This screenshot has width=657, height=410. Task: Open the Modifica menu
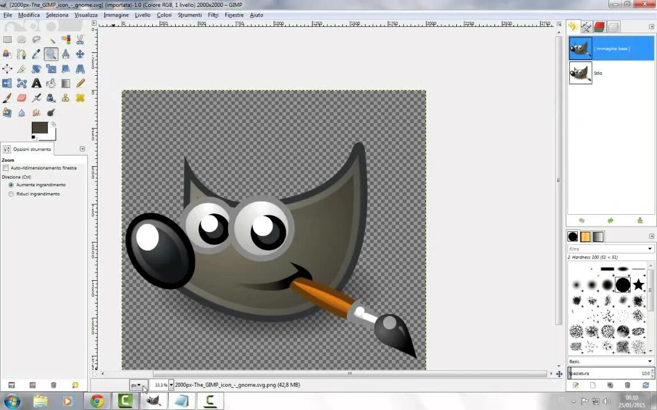pyautogui.click(x=29, y=15)
